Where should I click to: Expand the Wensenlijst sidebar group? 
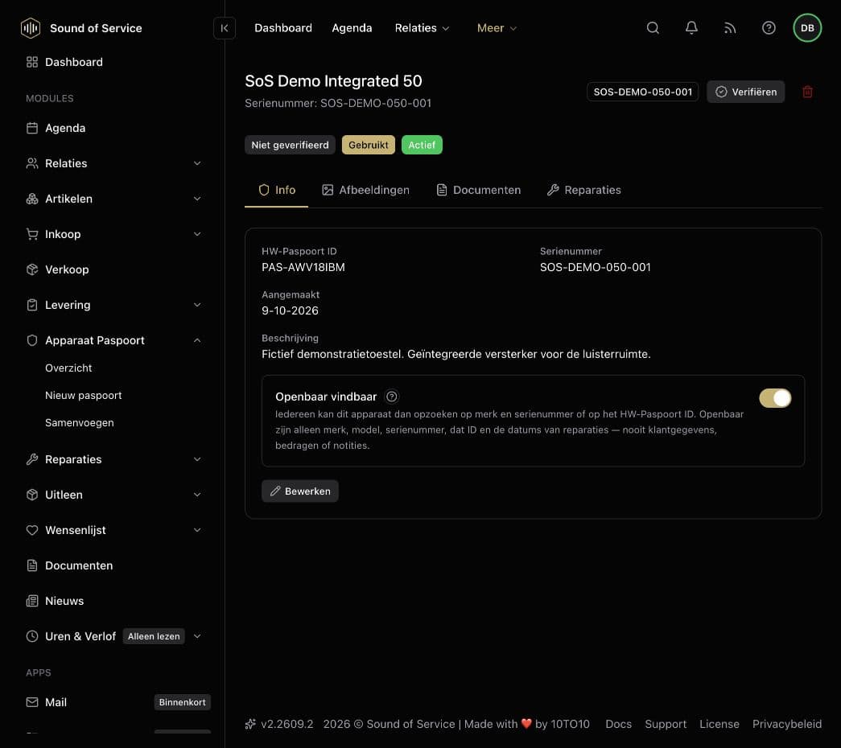click(x=113, y=530)
